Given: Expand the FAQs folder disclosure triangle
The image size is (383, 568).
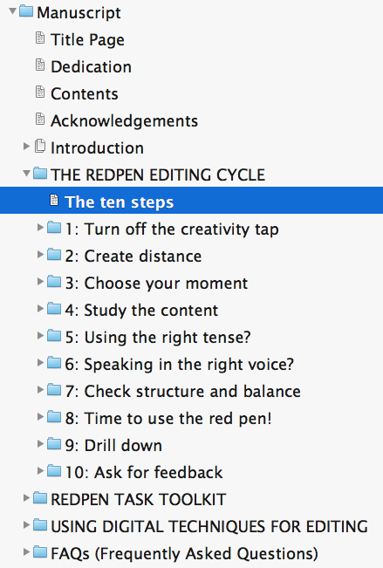Looking at the screenshot, I should 26,552.
